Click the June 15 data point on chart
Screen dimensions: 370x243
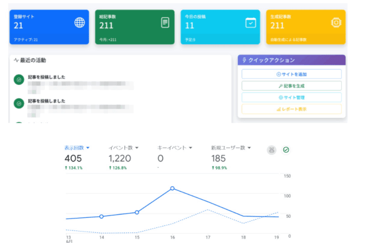pos(137,212)
